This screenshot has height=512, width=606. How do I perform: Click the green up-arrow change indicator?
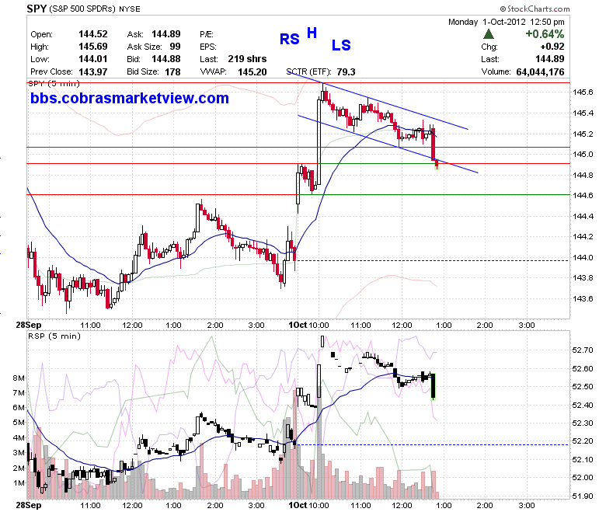click(489, 34)
